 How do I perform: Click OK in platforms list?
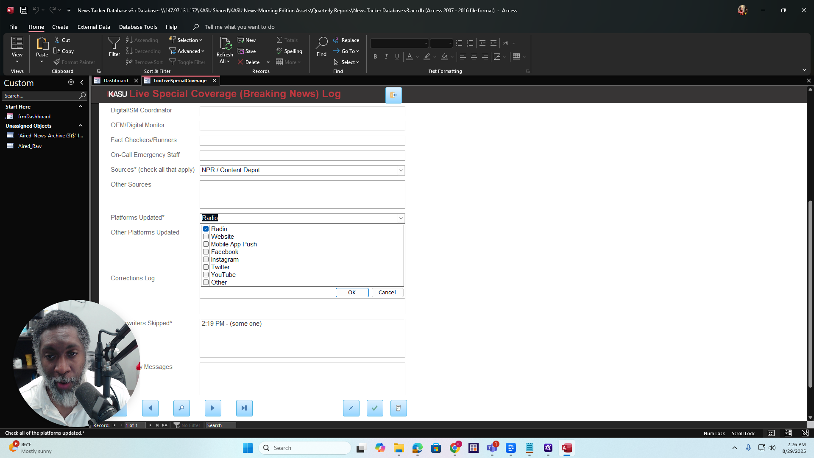click(352, 293)
